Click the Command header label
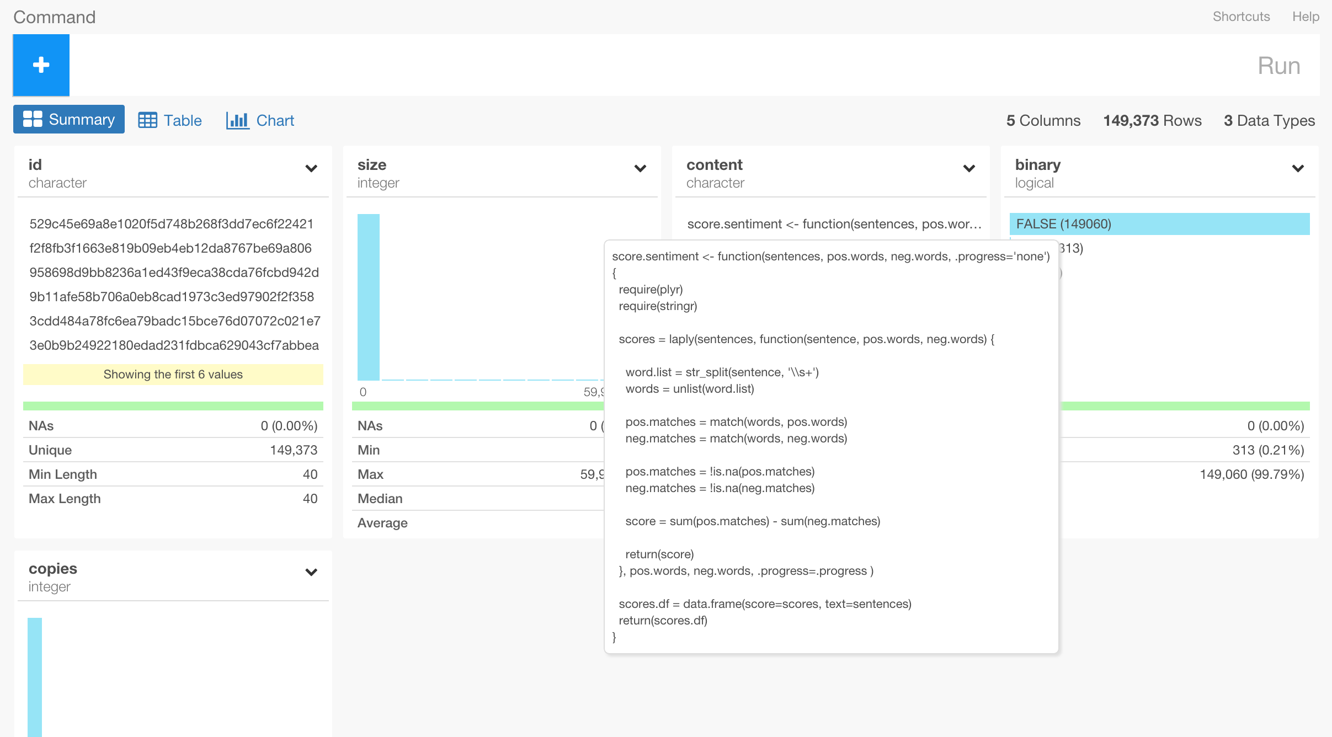The height and width of the screenshot is (737, 1332). coord(54,17)
